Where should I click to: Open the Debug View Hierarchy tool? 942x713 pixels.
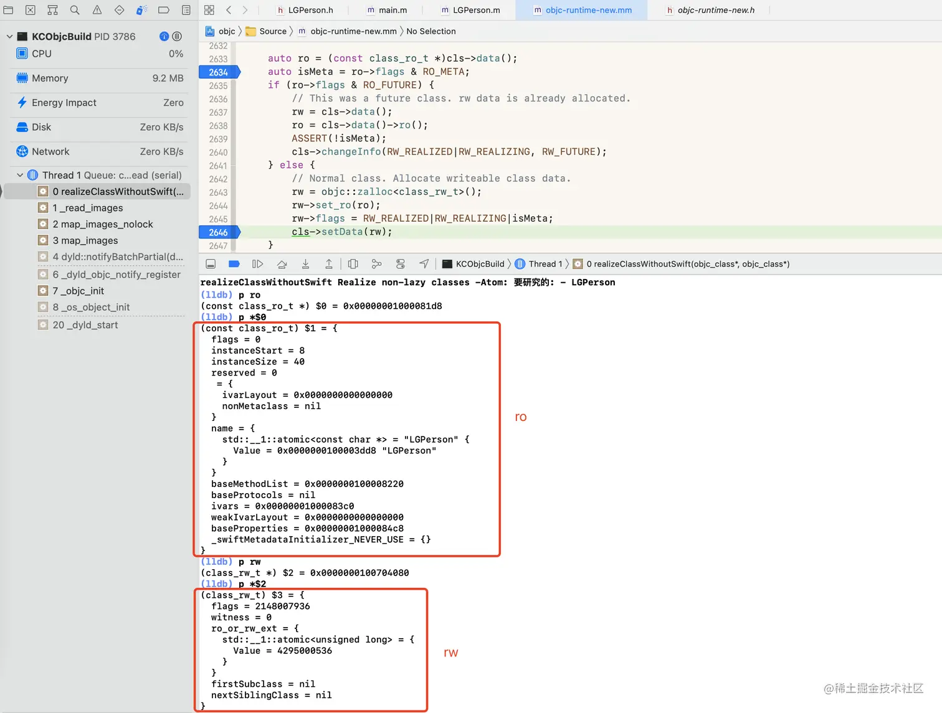click(x=353, y=264)
